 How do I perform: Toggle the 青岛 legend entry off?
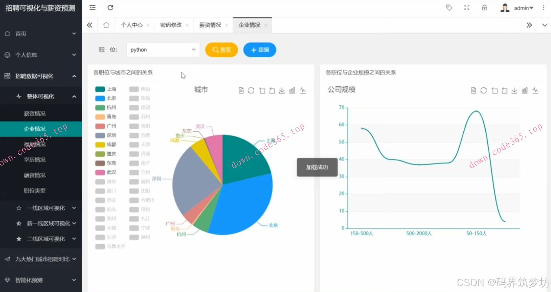106,117
